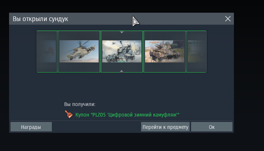Click the orange paintbrush coupon icon
The height and width of the screenshot is (151, 264).
click(69, 114)
